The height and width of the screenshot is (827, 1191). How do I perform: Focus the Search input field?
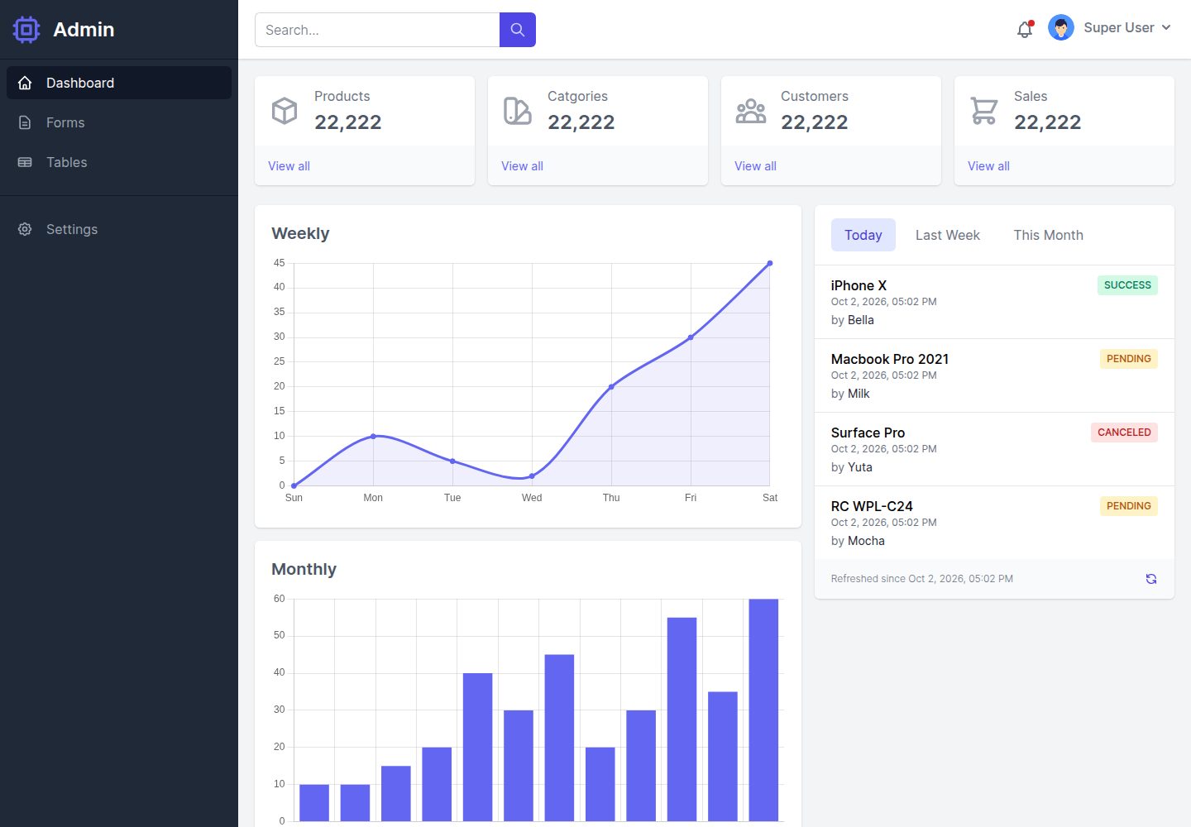click(377, 30)
